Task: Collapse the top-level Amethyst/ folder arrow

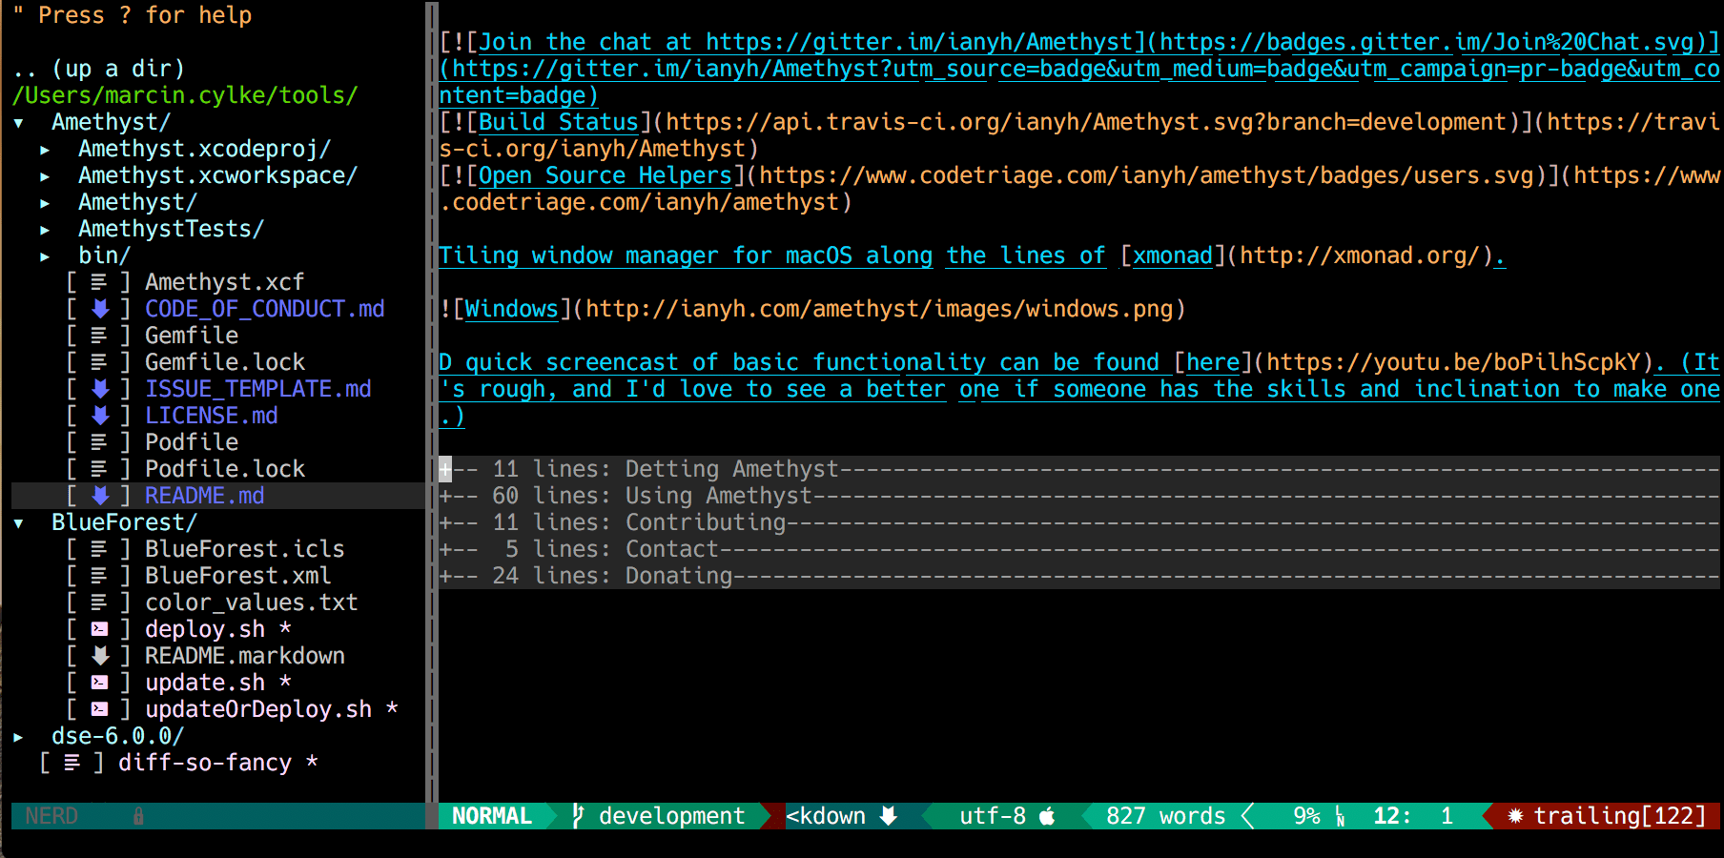Action: [x=19, y=123]
